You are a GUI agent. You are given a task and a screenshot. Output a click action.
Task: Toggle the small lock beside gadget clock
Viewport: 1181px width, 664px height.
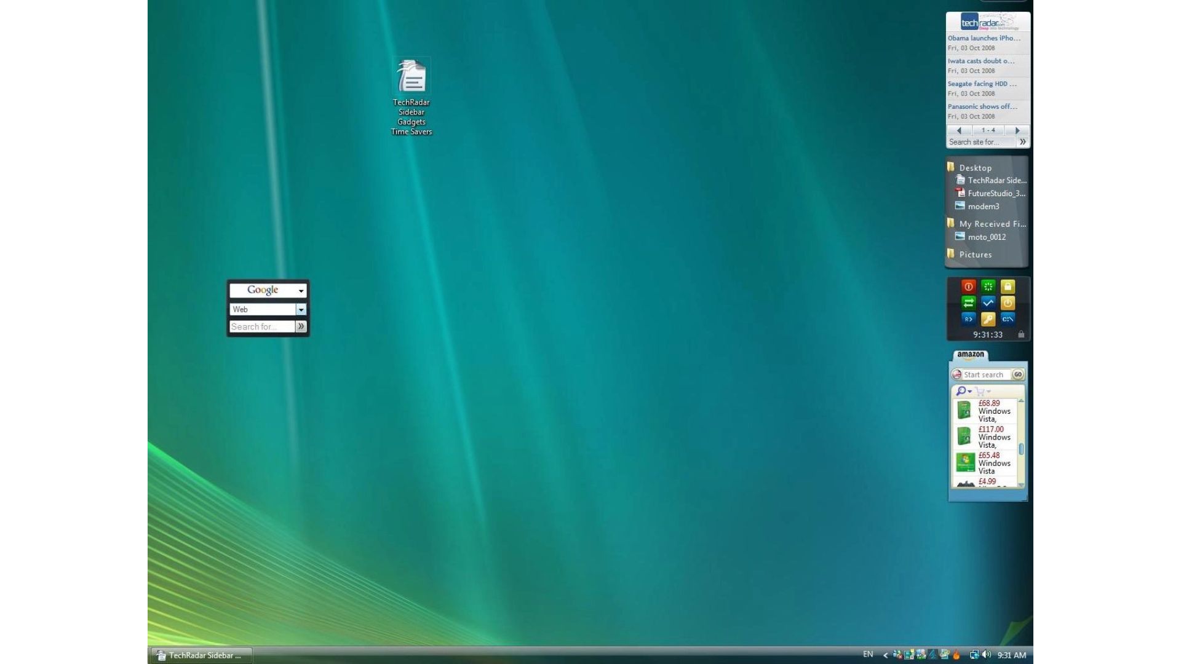(x=1021, y=334)
